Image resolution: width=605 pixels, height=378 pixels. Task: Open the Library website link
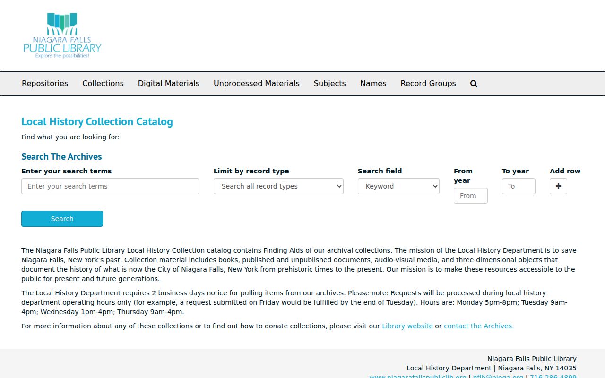pos(407,326)
